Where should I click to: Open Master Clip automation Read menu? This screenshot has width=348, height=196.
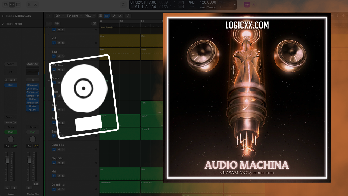click(33, 132)
